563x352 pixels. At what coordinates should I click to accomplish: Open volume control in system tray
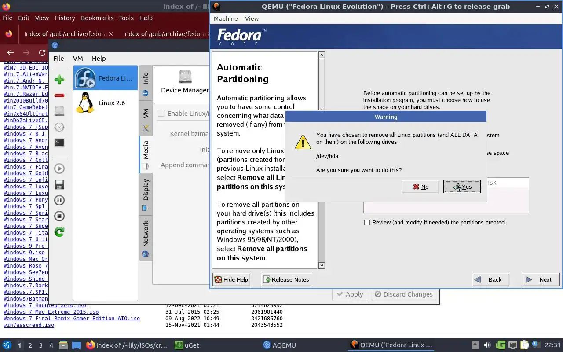coord(487,345)
